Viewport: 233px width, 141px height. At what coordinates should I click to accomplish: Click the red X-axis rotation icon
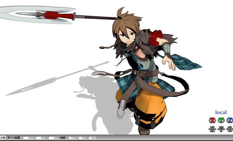pyautogui.click(x=212, y=120)
